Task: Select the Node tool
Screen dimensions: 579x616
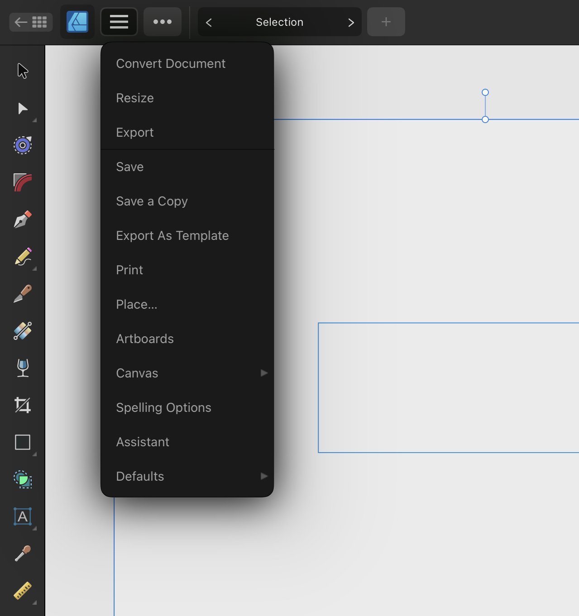Action: pos(23,108)
